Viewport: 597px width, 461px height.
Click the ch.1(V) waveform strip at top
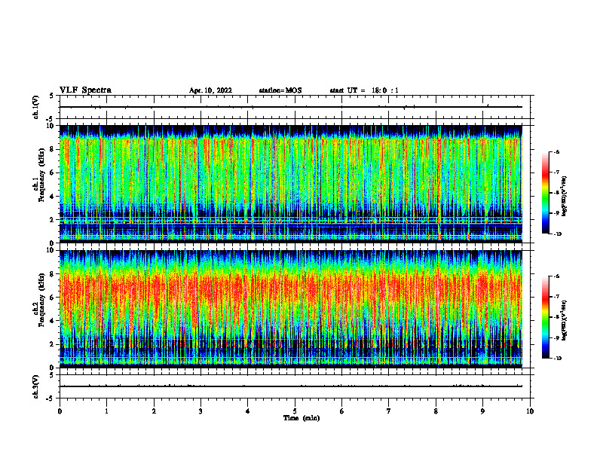pyautogui.click(x=295, y=107)
